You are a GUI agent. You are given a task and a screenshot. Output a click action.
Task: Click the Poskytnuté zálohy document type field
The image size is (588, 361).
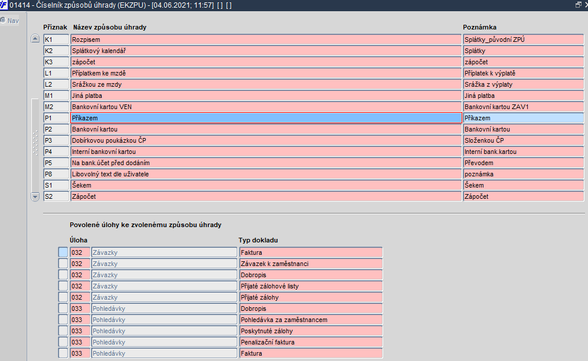click(311, 331)
